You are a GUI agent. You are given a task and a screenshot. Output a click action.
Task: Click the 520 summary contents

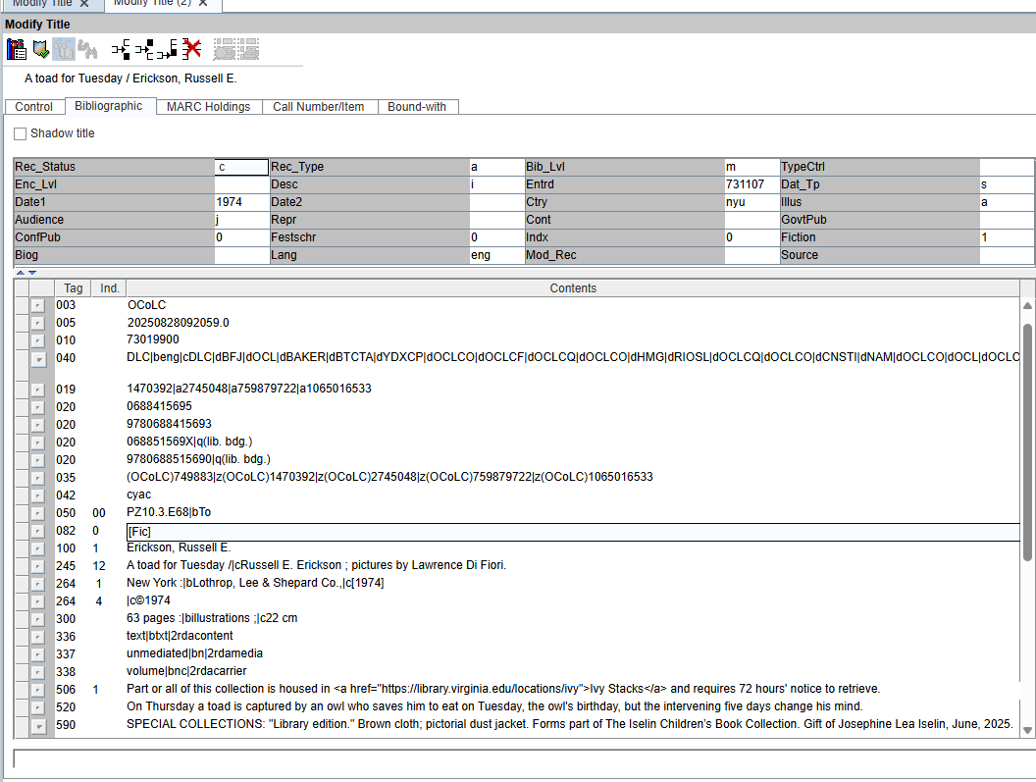tap(494, 706)
